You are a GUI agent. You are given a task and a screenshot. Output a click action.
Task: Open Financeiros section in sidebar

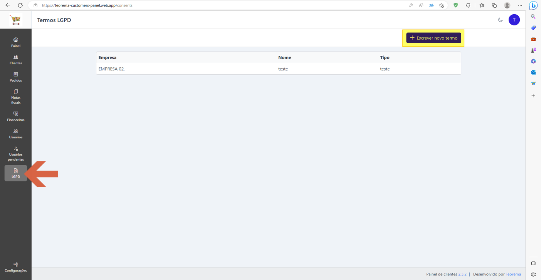[x=16, y=117]
